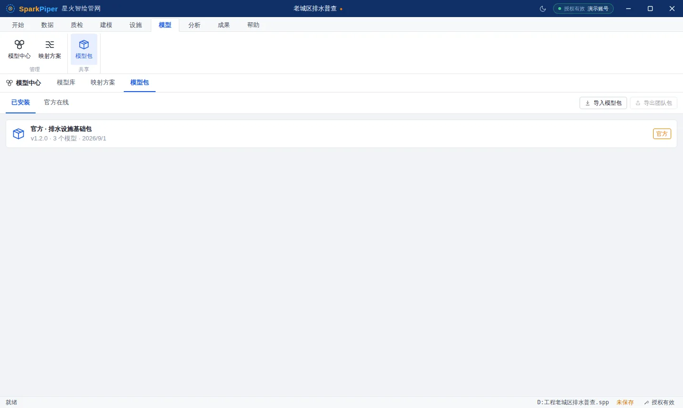Maximize the SparkPiper window
Image resolution: width=683 pixels, height=408 pixels.
(650, 9)
